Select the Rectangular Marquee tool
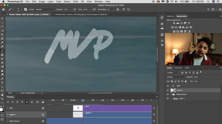222x124 pixels. click(x=2, y=22)
